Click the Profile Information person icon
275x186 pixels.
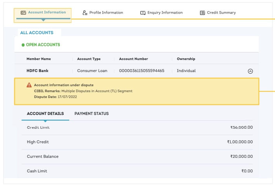click(x=85, y=13)
